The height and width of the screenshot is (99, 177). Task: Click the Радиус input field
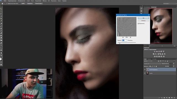point(124,40)
